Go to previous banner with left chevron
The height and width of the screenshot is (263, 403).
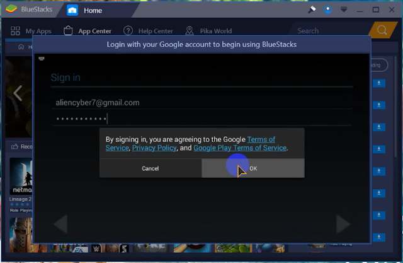click(18, 93)
